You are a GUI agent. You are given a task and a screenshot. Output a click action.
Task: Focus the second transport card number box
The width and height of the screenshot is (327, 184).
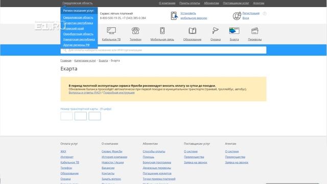click(81, 116)
